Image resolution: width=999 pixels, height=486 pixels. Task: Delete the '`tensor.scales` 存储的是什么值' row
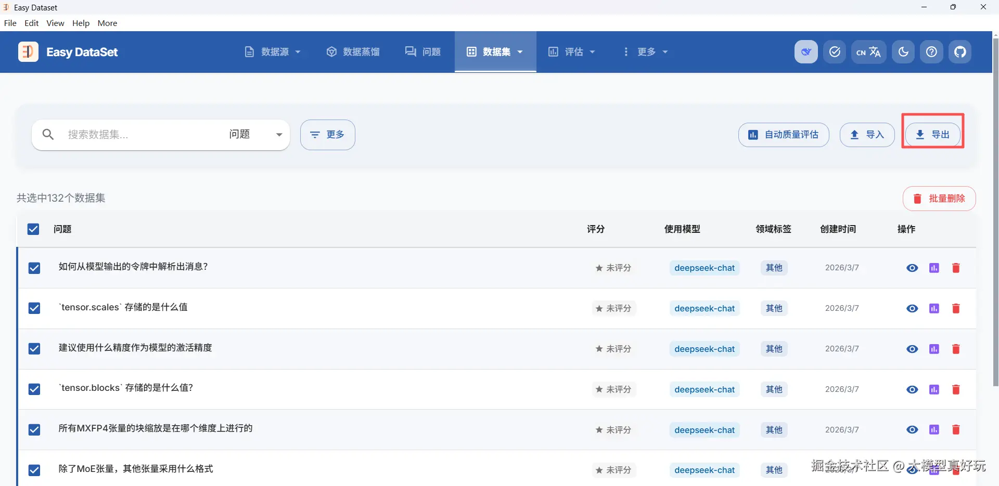956,309
